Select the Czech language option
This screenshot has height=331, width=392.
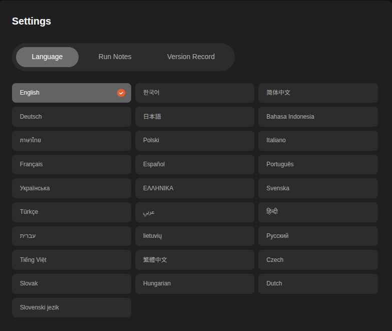click(x=318, y=260)
